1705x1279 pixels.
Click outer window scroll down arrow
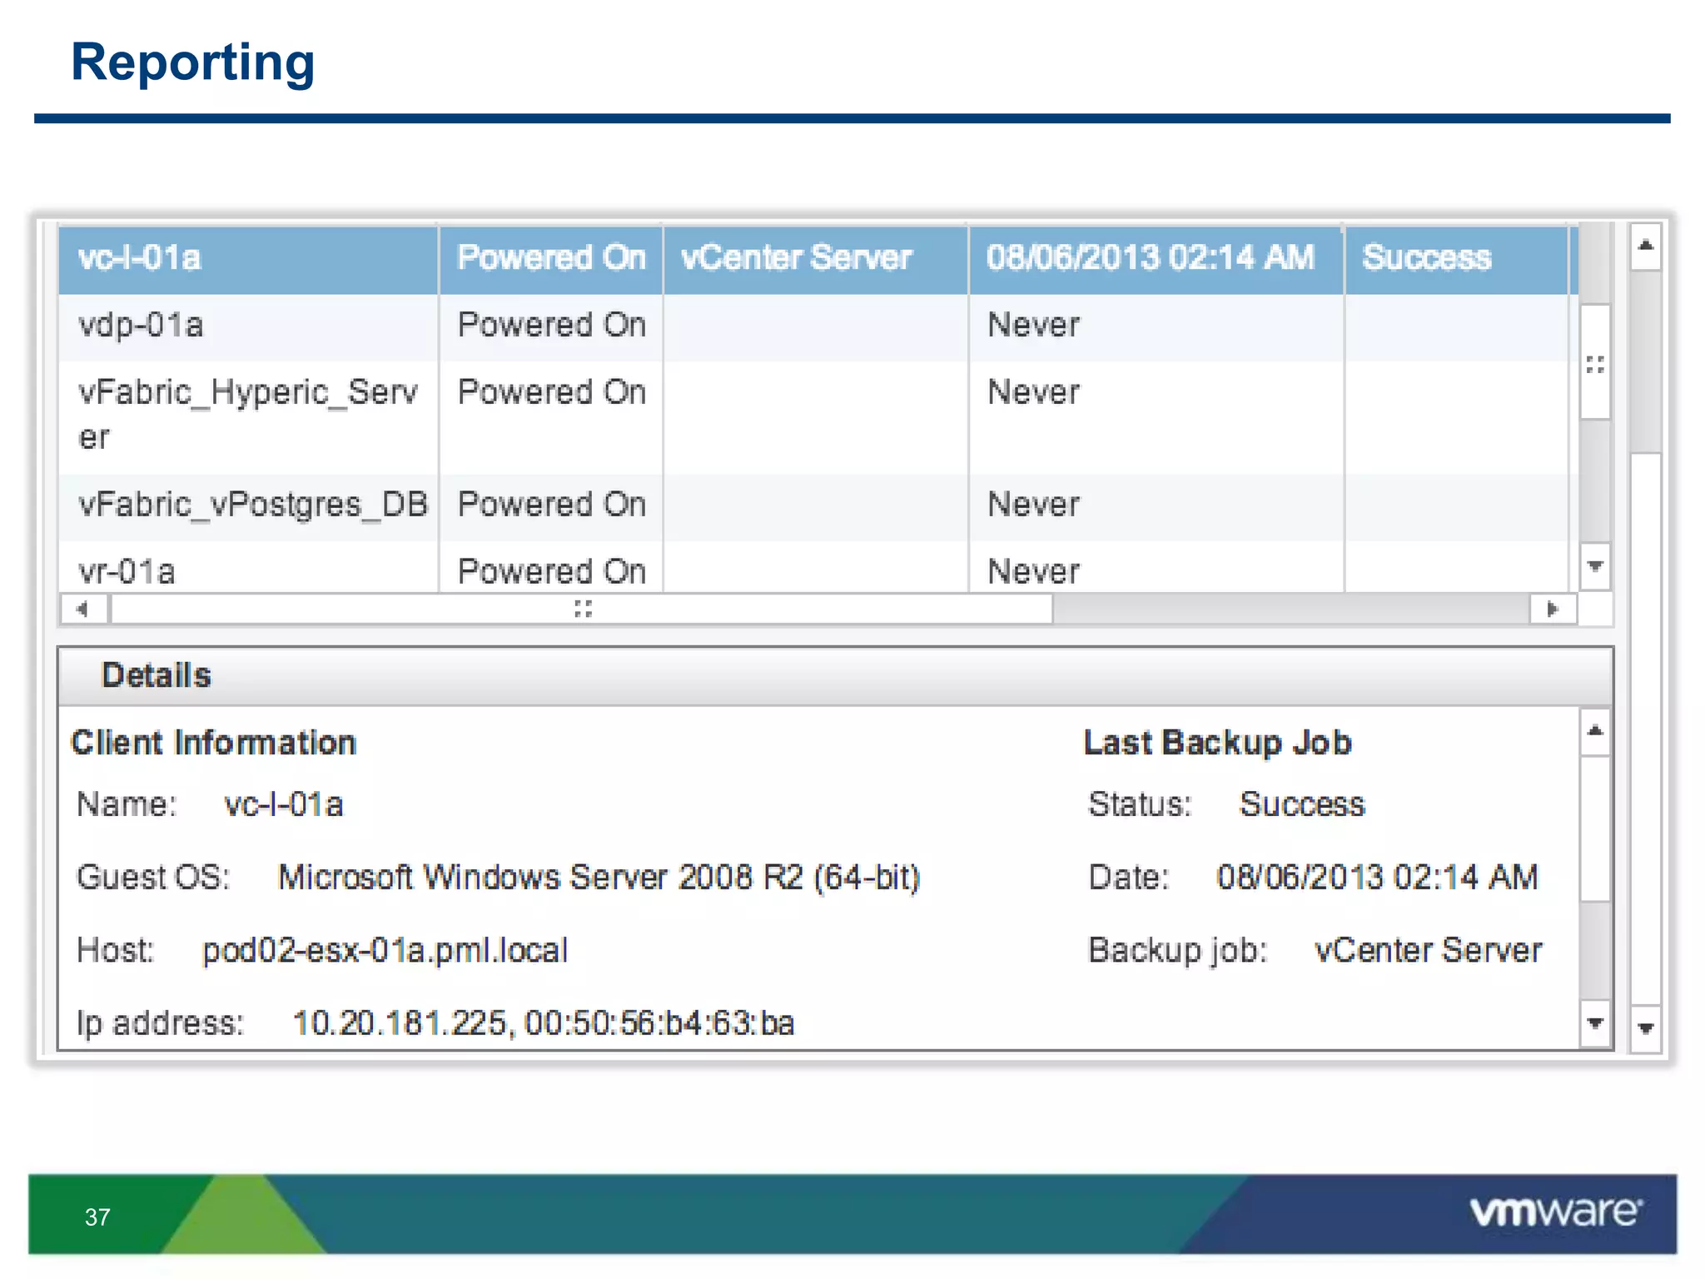(x=1645, y=1029)
